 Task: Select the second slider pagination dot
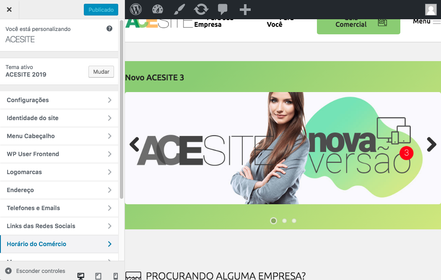coord(284,221)
